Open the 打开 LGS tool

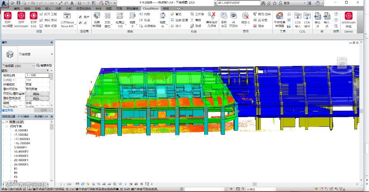(x=33, y=16)
